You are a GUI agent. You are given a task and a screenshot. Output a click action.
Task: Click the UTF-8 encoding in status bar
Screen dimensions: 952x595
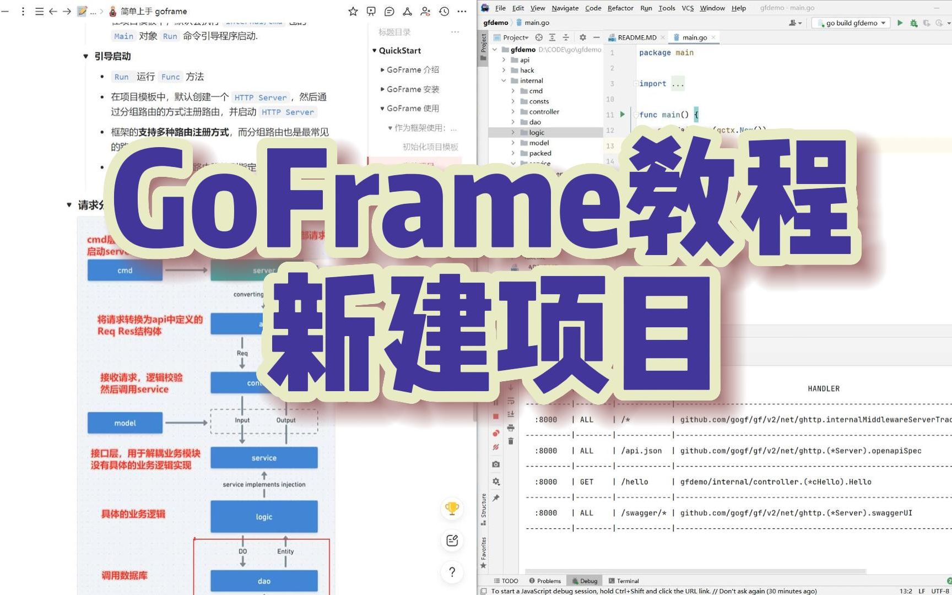940,591
